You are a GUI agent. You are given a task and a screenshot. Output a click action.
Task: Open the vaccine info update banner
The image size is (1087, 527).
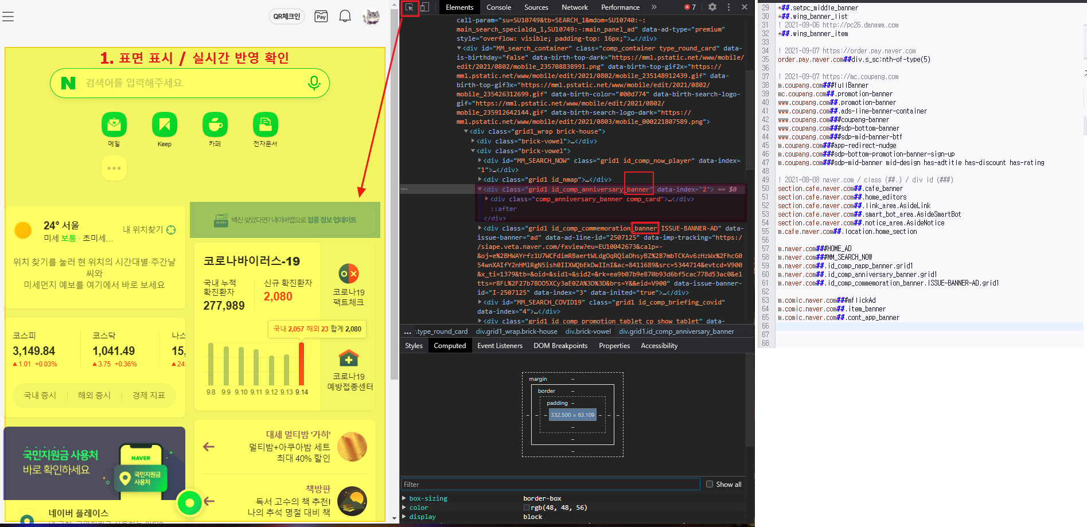point(285,220)
